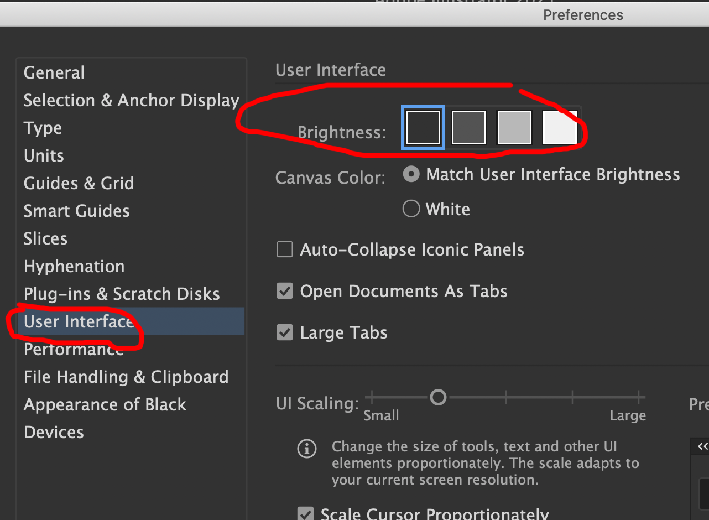Open the General preferences section
This screenshot has width=709, height=520.
tap(54, 72)
